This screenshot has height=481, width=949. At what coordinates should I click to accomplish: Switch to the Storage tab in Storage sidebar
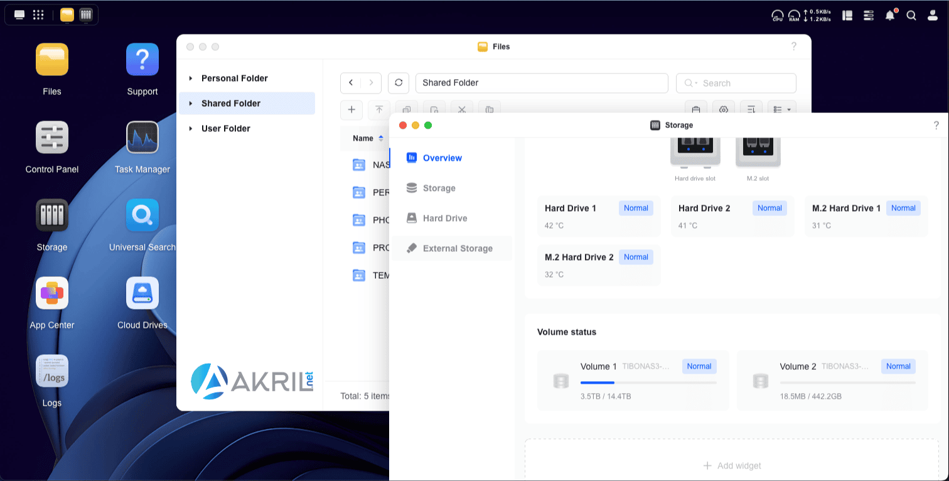point(451,188)
